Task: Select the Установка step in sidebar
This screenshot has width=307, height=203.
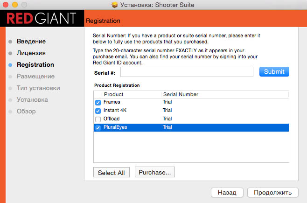Action: point(32,100)
